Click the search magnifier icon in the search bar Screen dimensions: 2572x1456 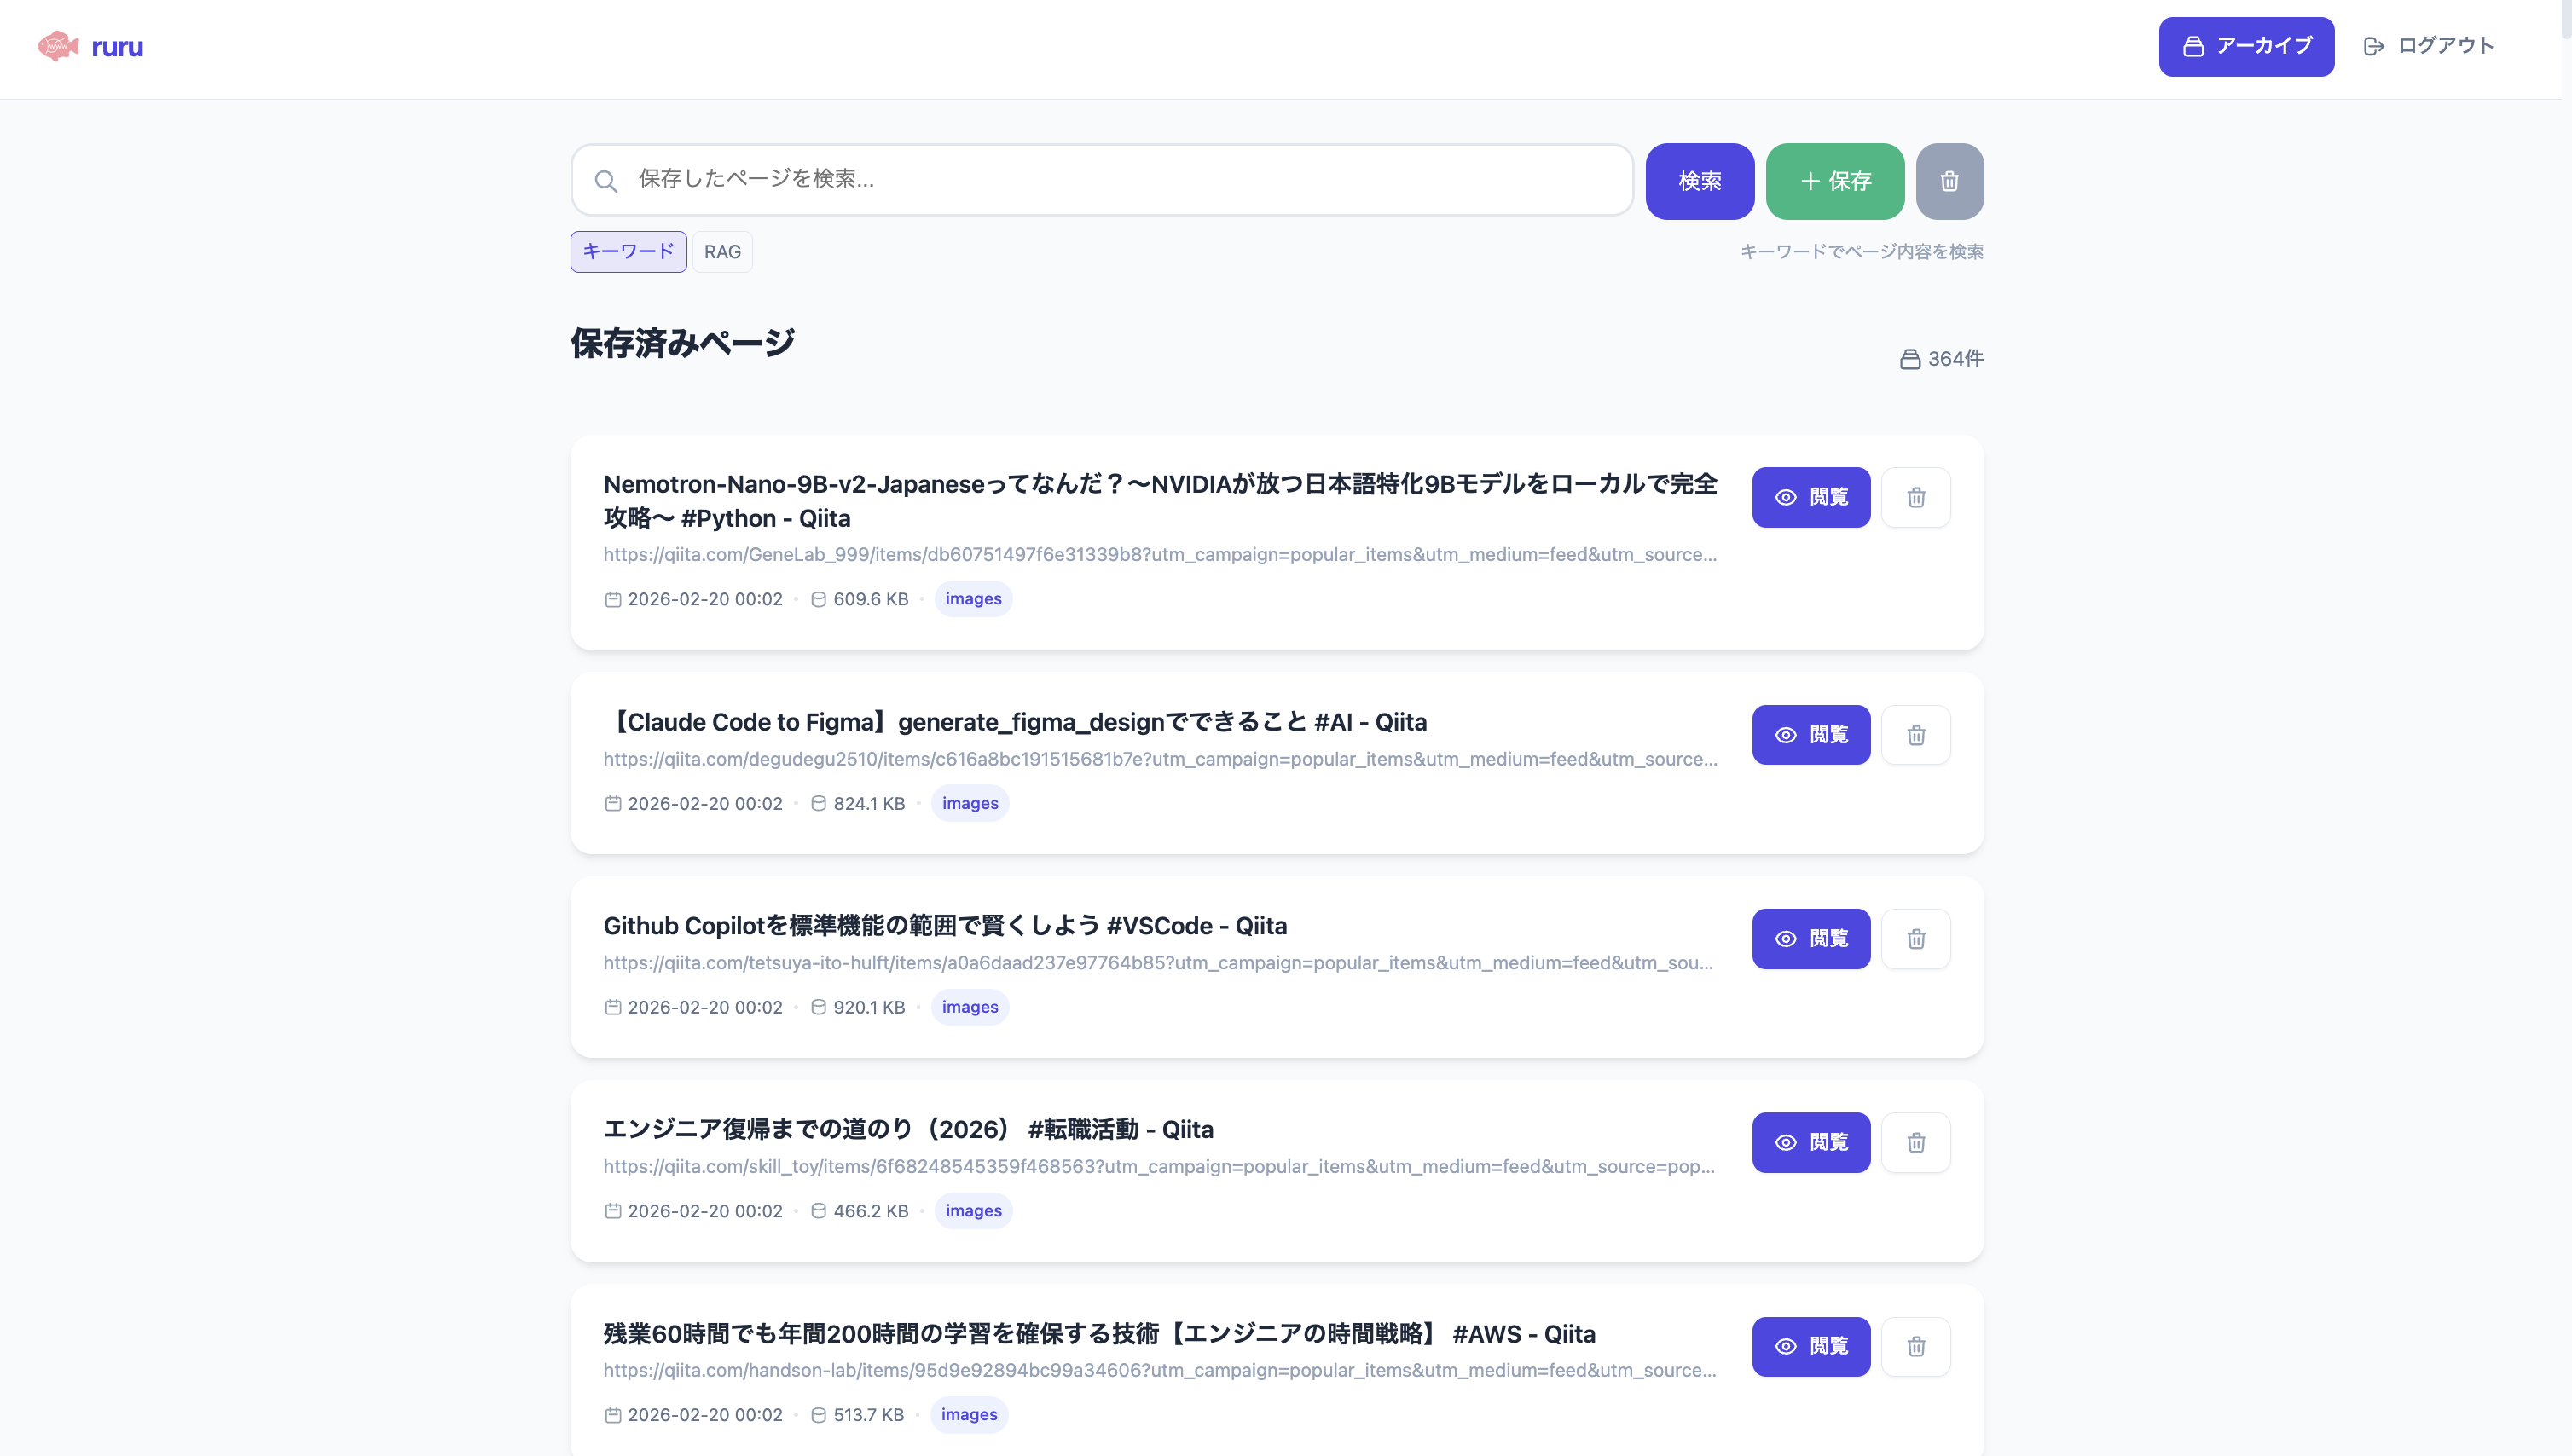[606, 180]
